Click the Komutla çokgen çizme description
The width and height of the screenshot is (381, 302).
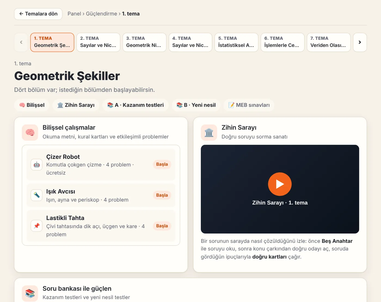pyautogui.click(x=90, y=169)
